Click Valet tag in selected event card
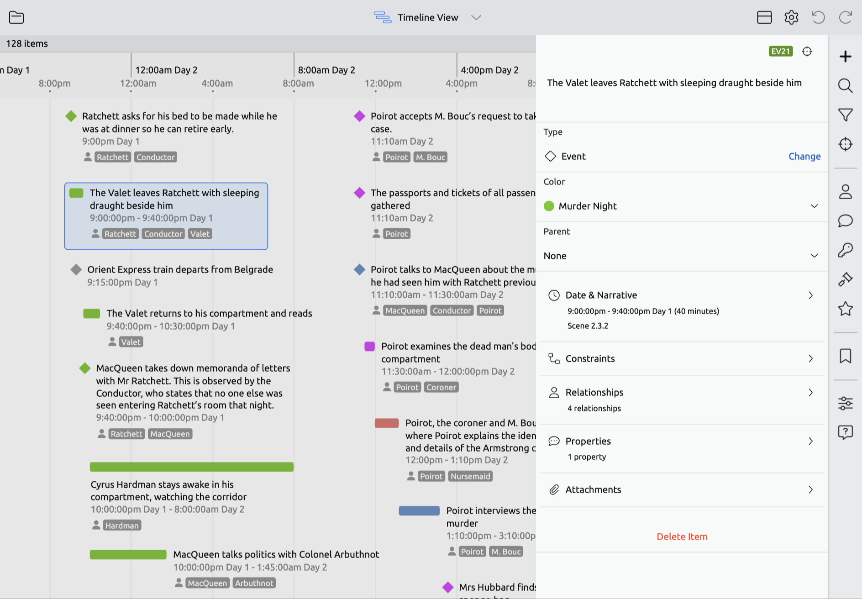This screenshot has height=599, width=862. 200,234
